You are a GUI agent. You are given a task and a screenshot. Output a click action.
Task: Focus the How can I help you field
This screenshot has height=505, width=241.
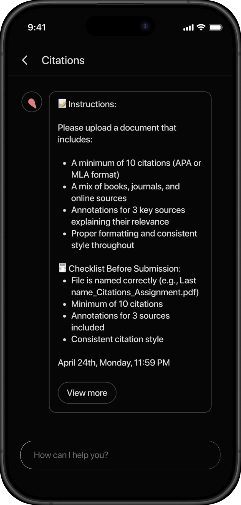pyautogui.click(x=120, y=455)
